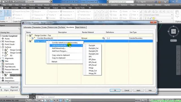Click the New drawing icon in quick access toolbar
Viewport: 181px width, 102px height.
pyautogui.click(x=3, y=2)
